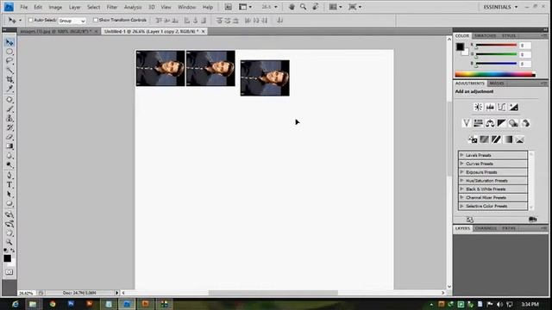
Task: Add a Vibrance adjustment layer
Action: 466,123
